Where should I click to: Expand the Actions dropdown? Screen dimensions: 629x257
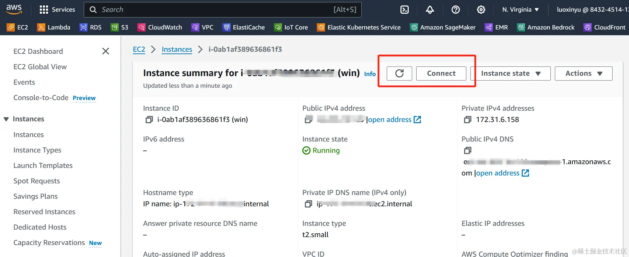(584, 73)
